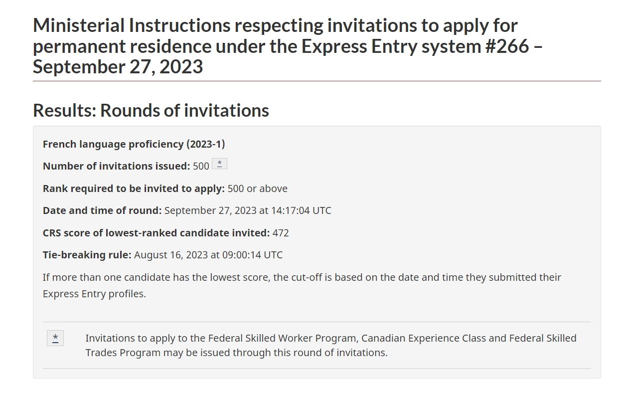Click the "CRS score of lowest-ranked candidate invited:" label
The image size is (619, 396).
click(156, 233)
